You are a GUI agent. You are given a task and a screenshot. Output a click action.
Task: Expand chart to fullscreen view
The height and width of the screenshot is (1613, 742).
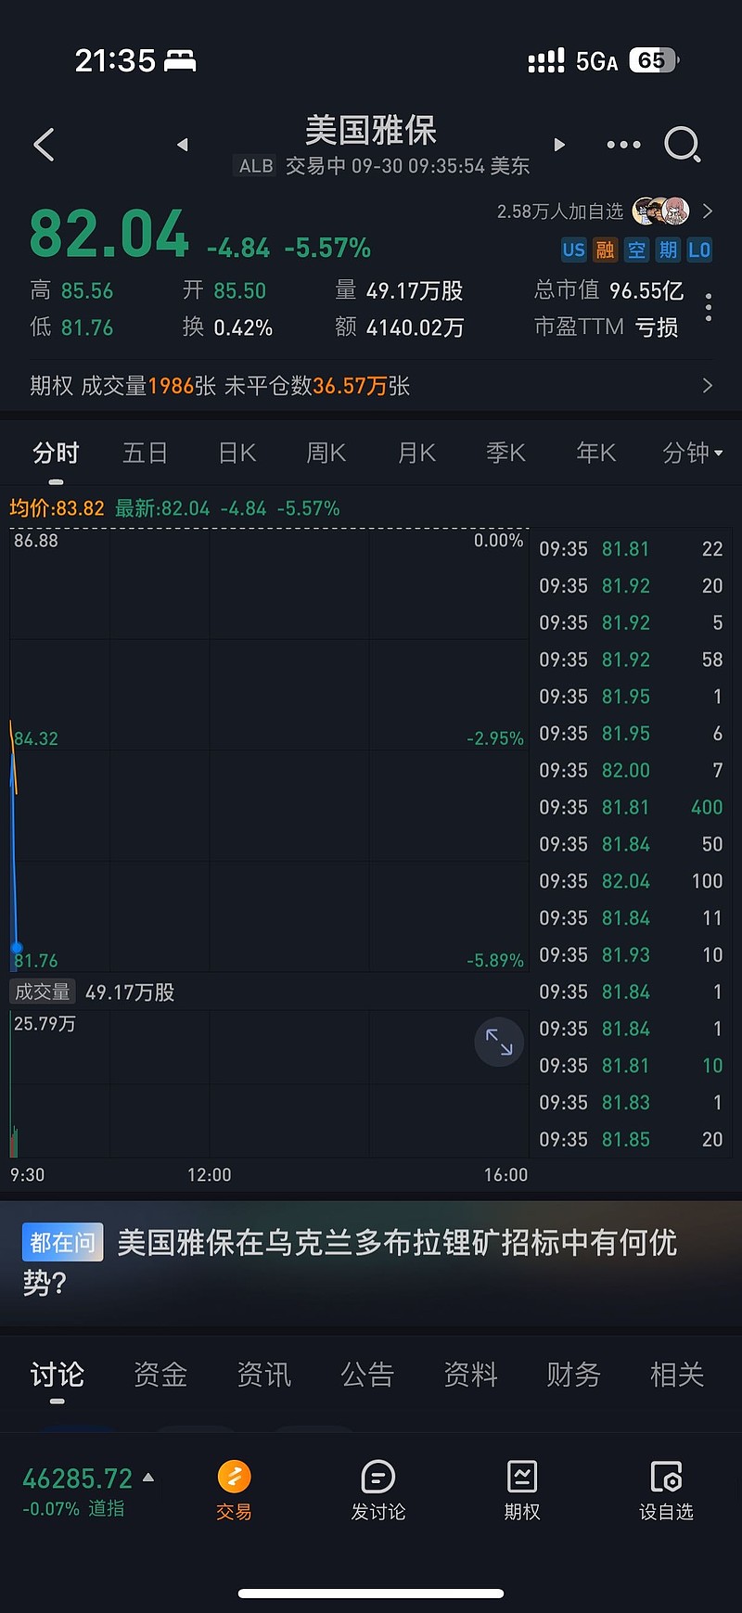pyautogui.click(x=499, y=1042)
